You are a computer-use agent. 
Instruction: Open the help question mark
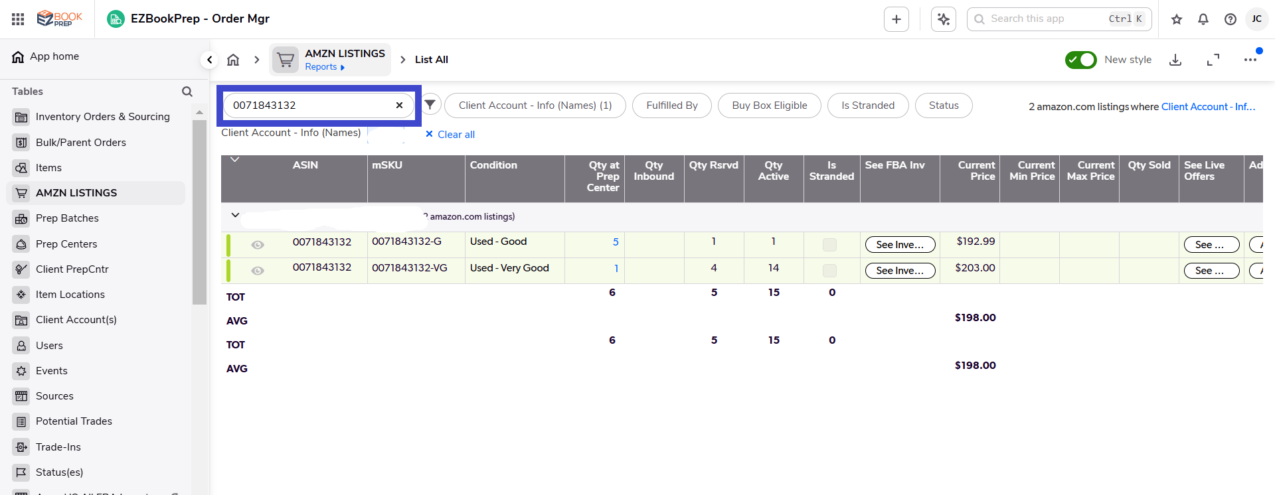point(1231,19)
